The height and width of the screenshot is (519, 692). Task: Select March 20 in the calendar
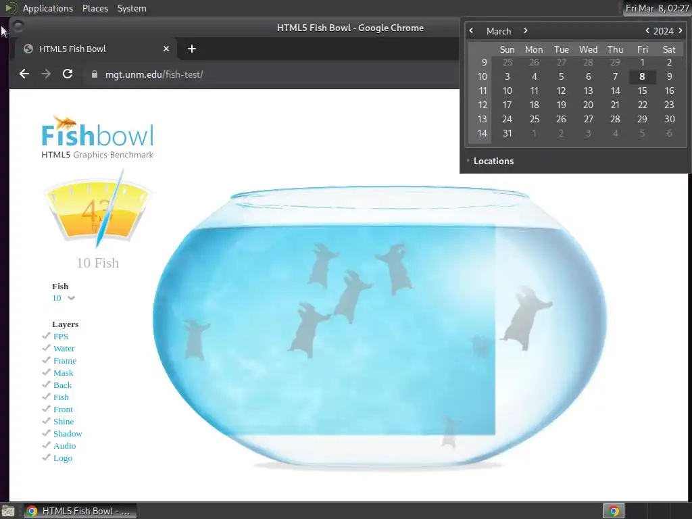click(x=588, y=105)
